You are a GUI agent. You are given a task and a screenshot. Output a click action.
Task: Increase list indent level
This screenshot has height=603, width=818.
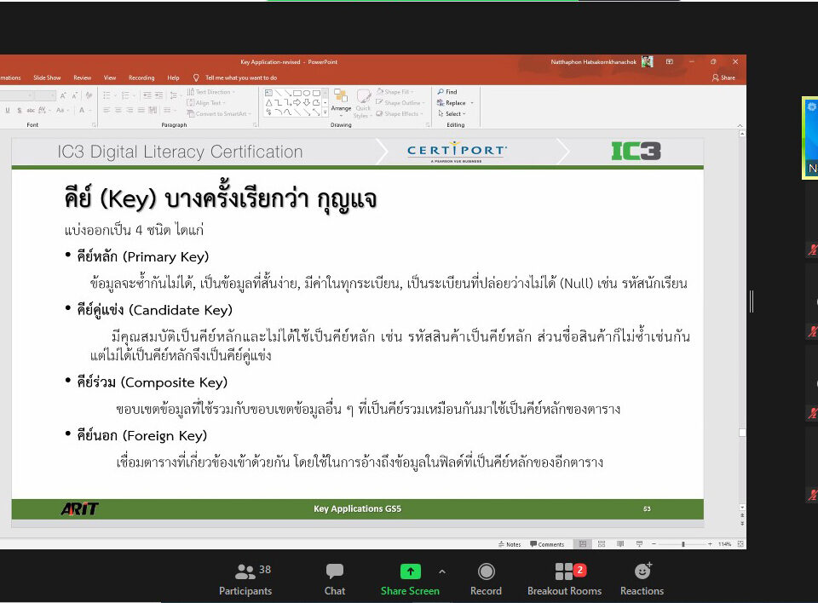158,95
